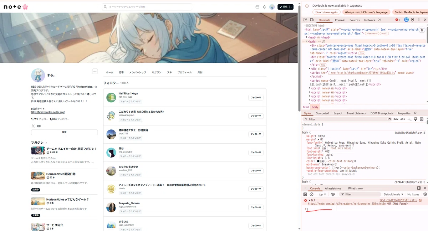Expand the head element node
Viewport: 428px width, 231px height.
coord(307,37)
